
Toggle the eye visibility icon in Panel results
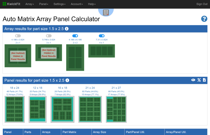pyautogui.click(x=193, y=80)
